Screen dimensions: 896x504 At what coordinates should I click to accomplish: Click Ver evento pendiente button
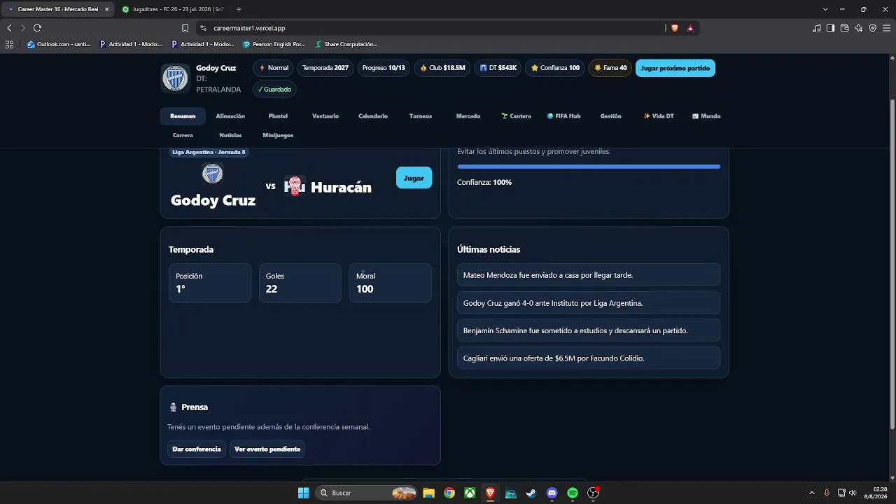pyautogui.click(x=267, y=449)
